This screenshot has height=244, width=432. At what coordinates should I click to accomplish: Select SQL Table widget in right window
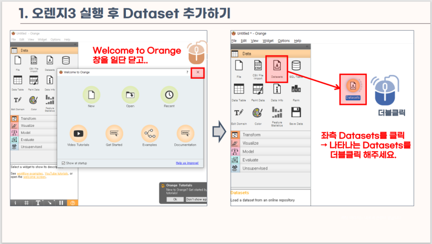click(x=296, y=69)
